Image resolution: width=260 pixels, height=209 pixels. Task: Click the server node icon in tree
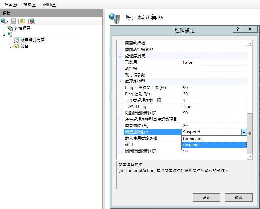tap(10, 34)
